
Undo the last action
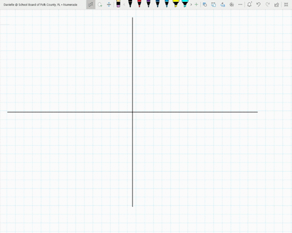point(259,4)
